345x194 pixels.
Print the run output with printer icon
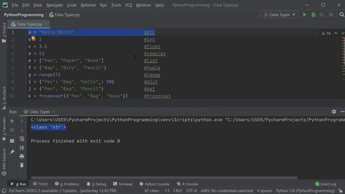22,156
